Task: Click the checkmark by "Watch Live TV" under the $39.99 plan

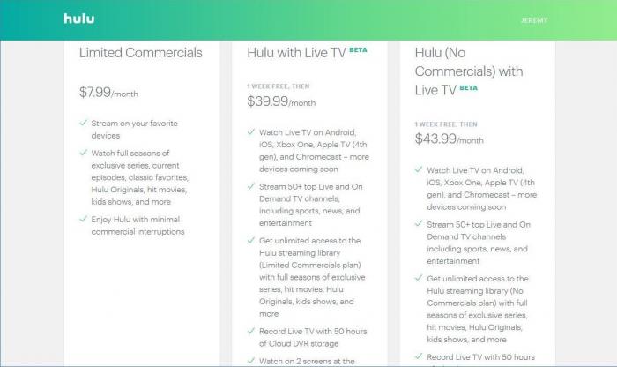Action: (250, 132)
